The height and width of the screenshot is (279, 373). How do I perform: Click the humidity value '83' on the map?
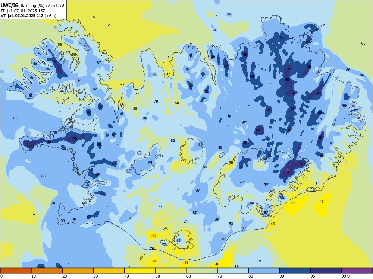point(231,224)
